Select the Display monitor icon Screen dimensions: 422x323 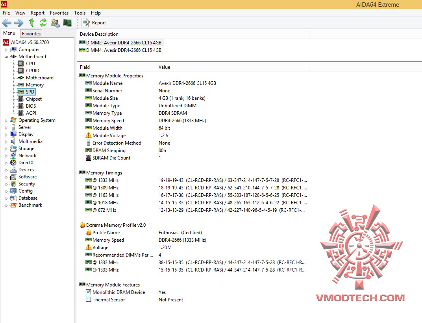point(13,134)
